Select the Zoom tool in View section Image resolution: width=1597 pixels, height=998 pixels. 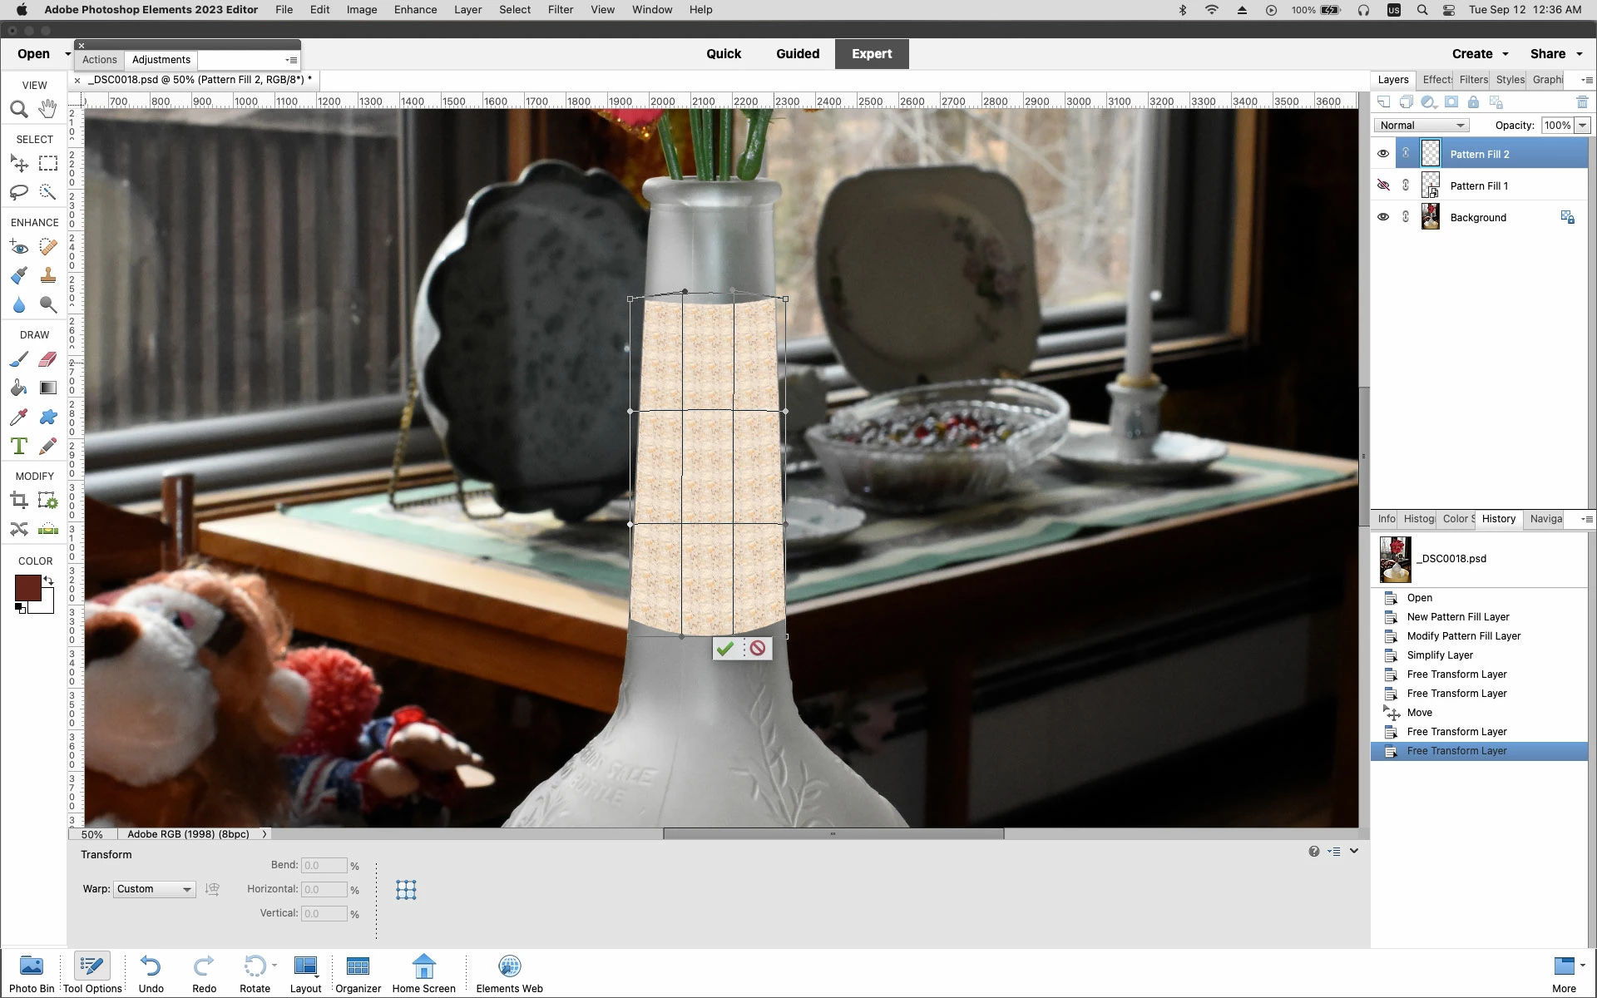pos(19,109)
